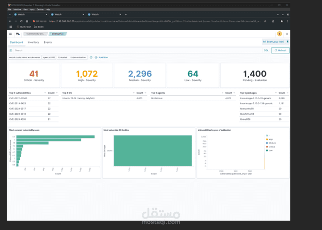Screen dimensions: 322x230
Task: Switch to the third Wazuh browser tab
Action: (x=104, y=15)
